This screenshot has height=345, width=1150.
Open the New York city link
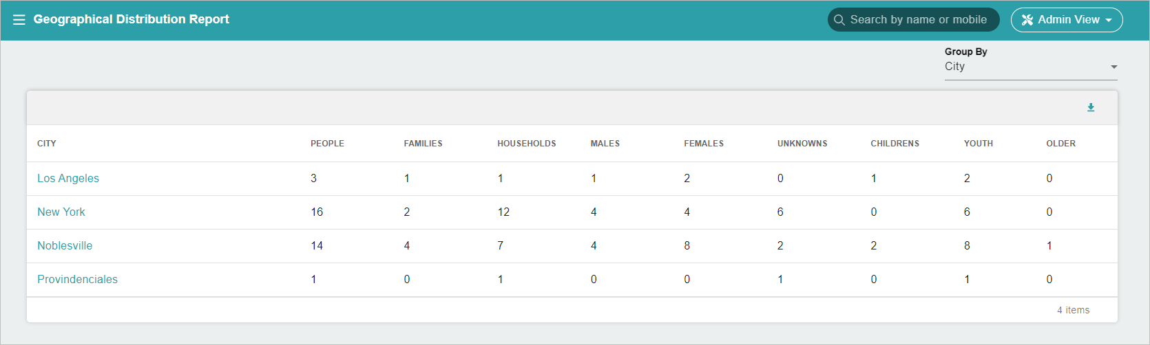[61, 212]
